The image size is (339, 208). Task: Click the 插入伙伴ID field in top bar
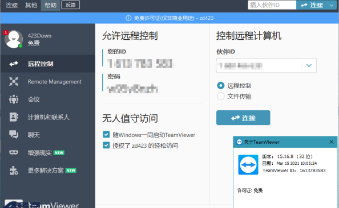[x=272, y=5]
